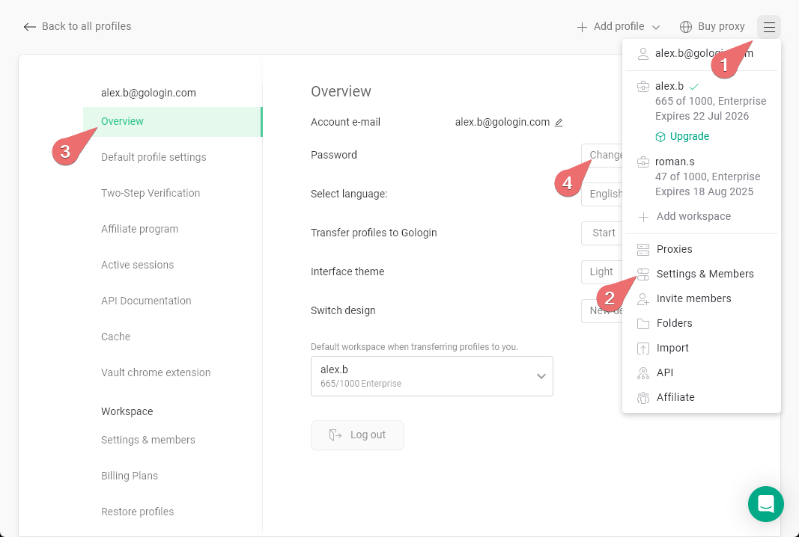Viewport: 799px width, 537px height.
Task: Open Affiliate program section
Action: (139, 229)
